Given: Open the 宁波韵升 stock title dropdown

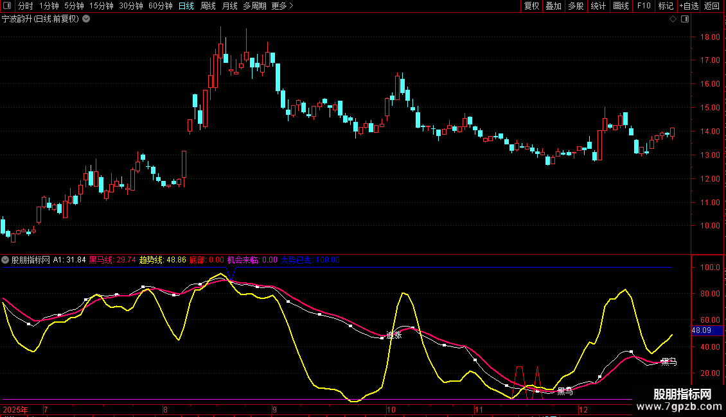Looking at the screenshot, I should pos(87,19).
